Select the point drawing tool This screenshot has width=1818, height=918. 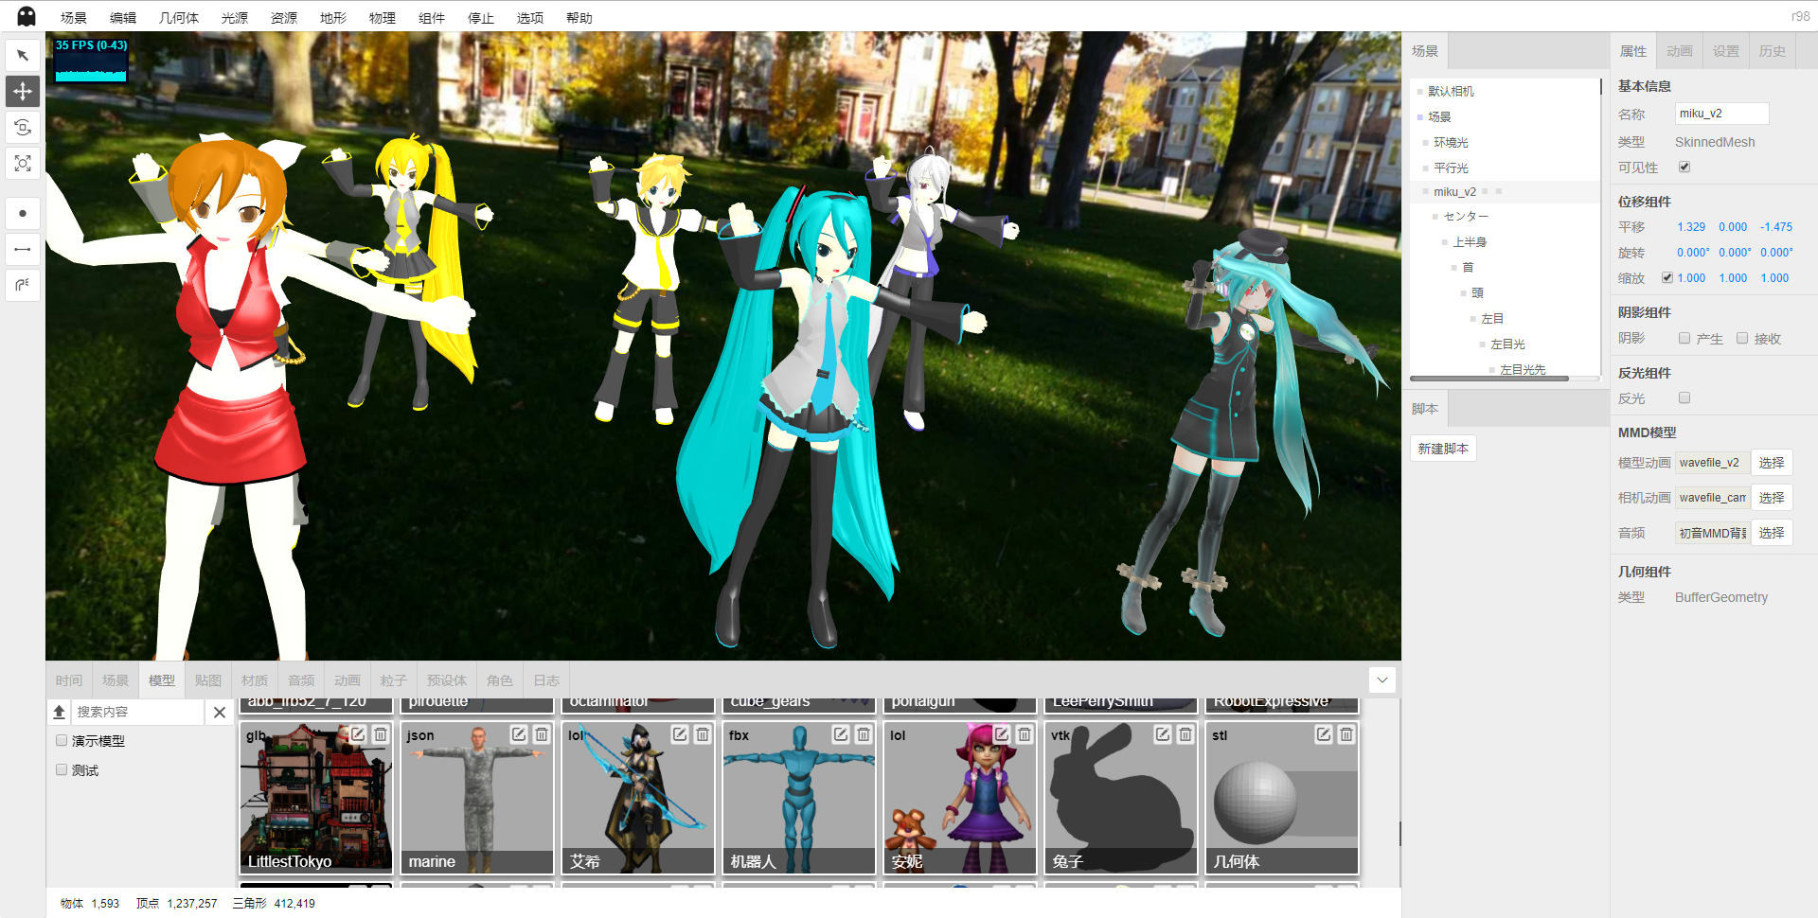pos(23,213)
